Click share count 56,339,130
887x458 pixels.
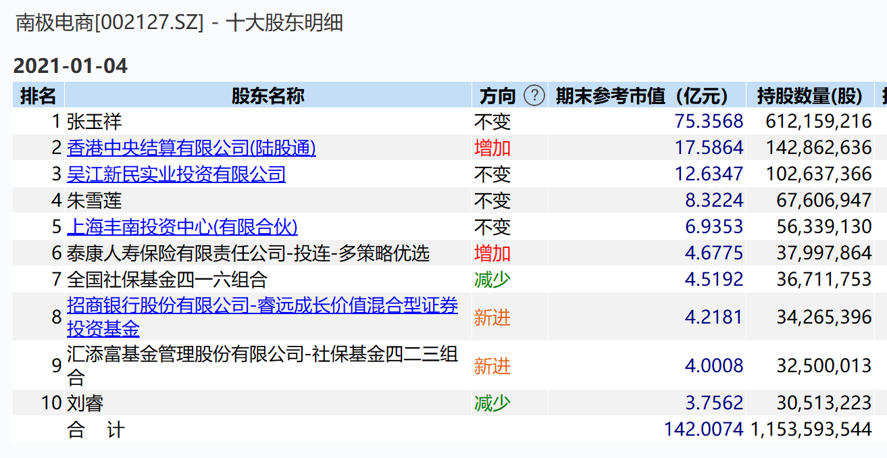pyautogui.click(x=824, y=227)
